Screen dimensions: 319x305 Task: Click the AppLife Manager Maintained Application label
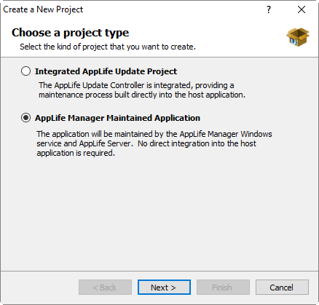click(117, 118)
